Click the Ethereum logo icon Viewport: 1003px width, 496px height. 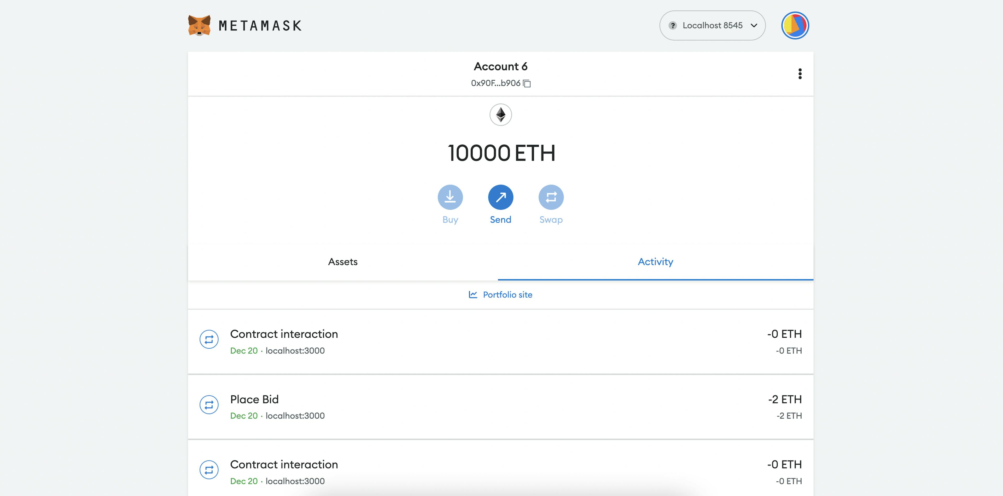500,115
